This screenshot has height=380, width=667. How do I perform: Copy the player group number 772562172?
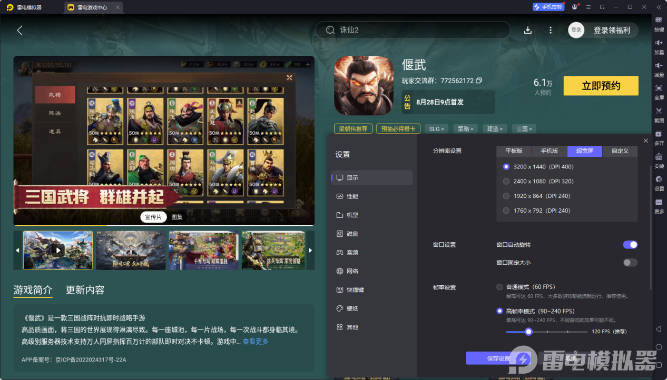tap(479, 81)
